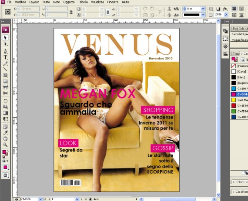Expand the opacity 100% arrow
This screenshot has width=248, height=201.
(x=226, y=15)
